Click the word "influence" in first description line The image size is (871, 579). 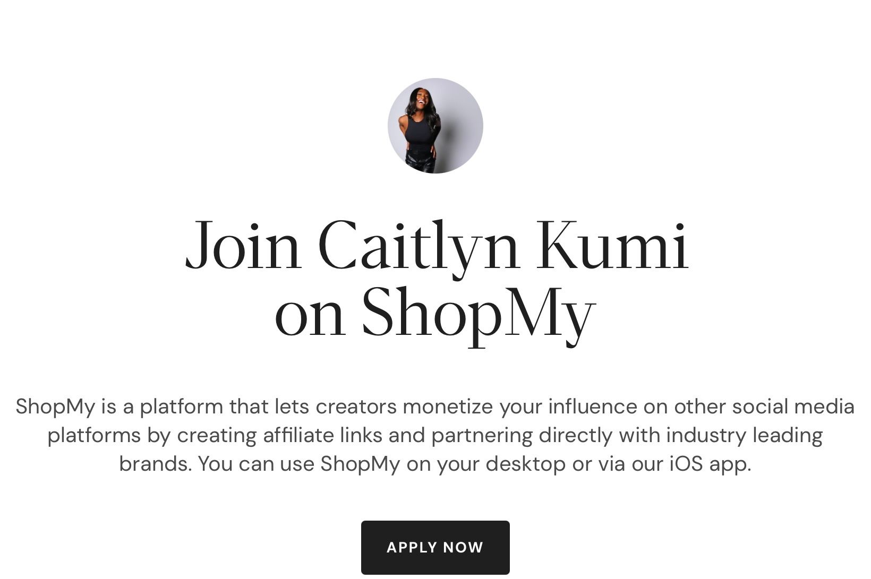[593, 407]
